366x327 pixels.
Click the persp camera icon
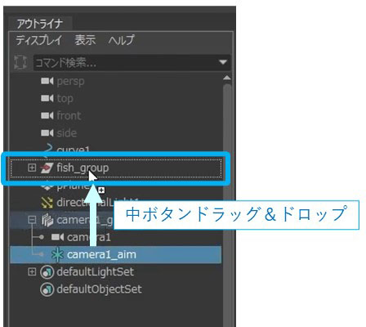click(x=47, y=81)
